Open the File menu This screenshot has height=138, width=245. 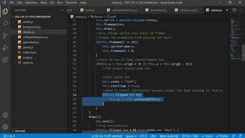pos(11,3)
